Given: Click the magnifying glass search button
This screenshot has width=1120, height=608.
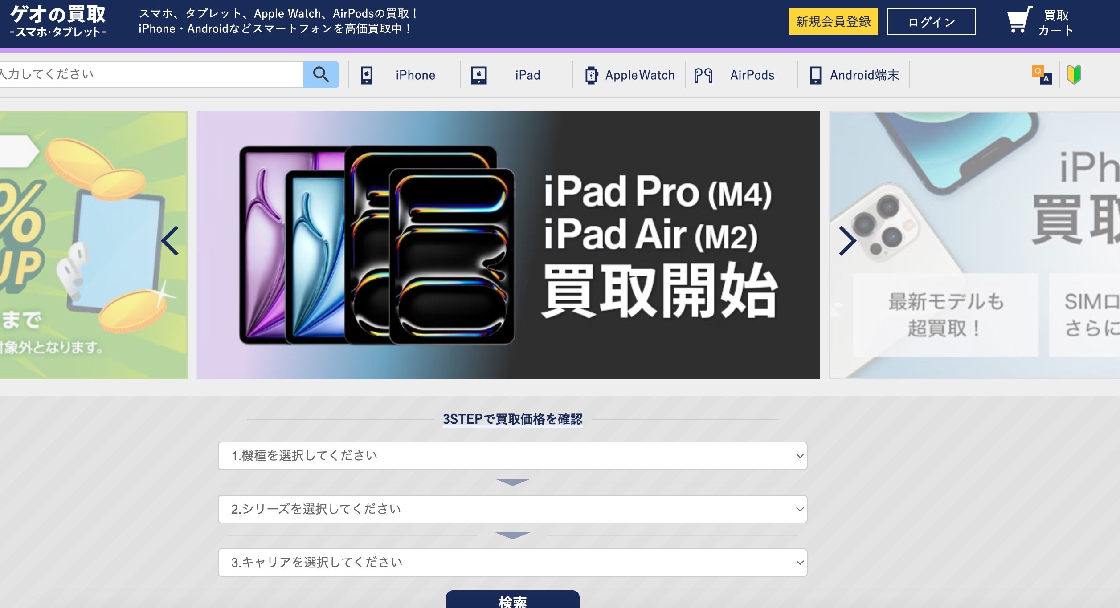Looking at the screenshot, I should [x=321, y=74].
